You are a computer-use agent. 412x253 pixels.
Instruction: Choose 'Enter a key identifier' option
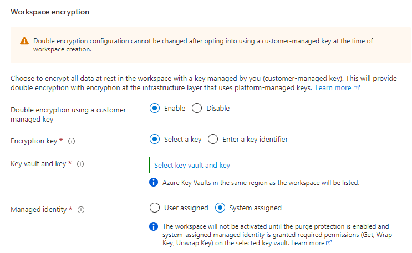click(x=213, y=140)
